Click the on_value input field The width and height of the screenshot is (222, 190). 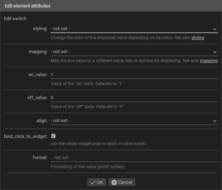click(134, 75)
